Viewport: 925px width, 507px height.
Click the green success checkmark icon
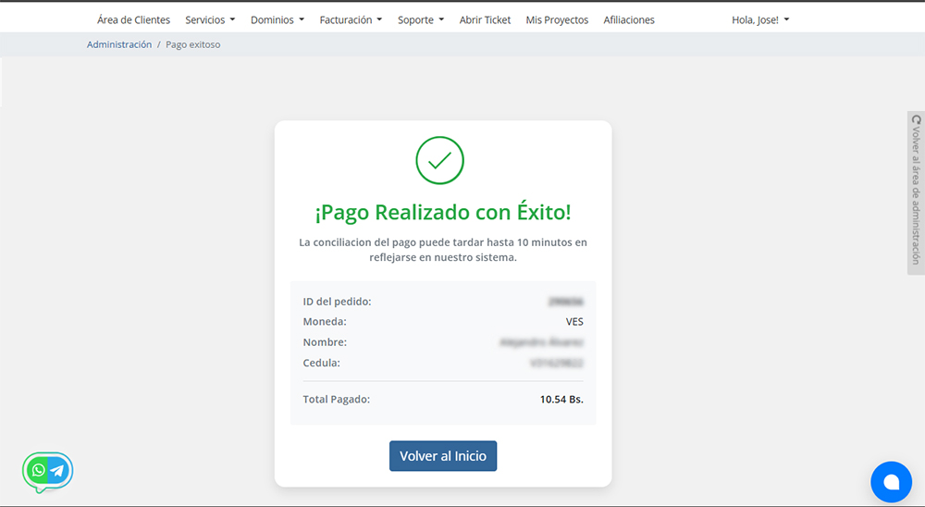pyautogui.click(x=439, y=161)
